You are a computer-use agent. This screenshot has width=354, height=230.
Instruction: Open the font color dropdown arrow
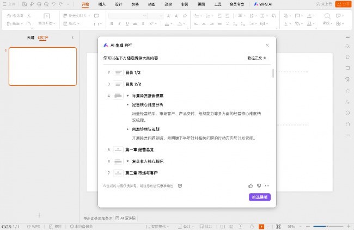coord(172,24)
